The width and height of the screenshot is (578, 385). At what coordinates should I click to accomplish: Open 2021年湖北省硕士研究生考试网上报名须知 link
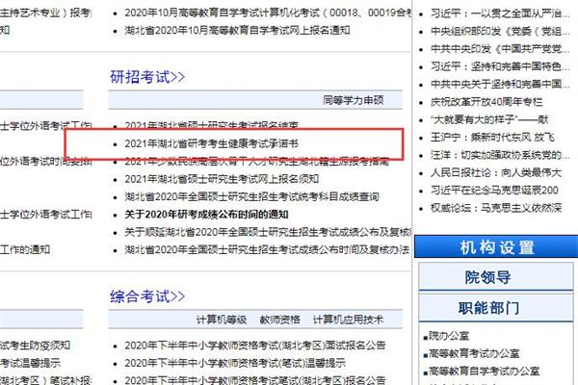coord(222,179)
